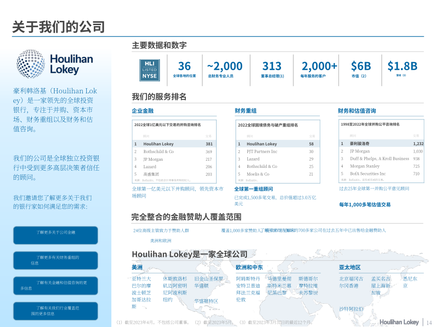Viewport: 436px width, 327px height.
Task: Select the Duff & Phelps, A Kroll Business row
Action: (x=381, y=158)
